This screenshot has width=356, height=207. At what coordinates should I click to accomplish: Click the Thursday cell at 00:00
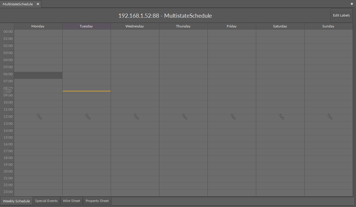(x=183, y=33)
